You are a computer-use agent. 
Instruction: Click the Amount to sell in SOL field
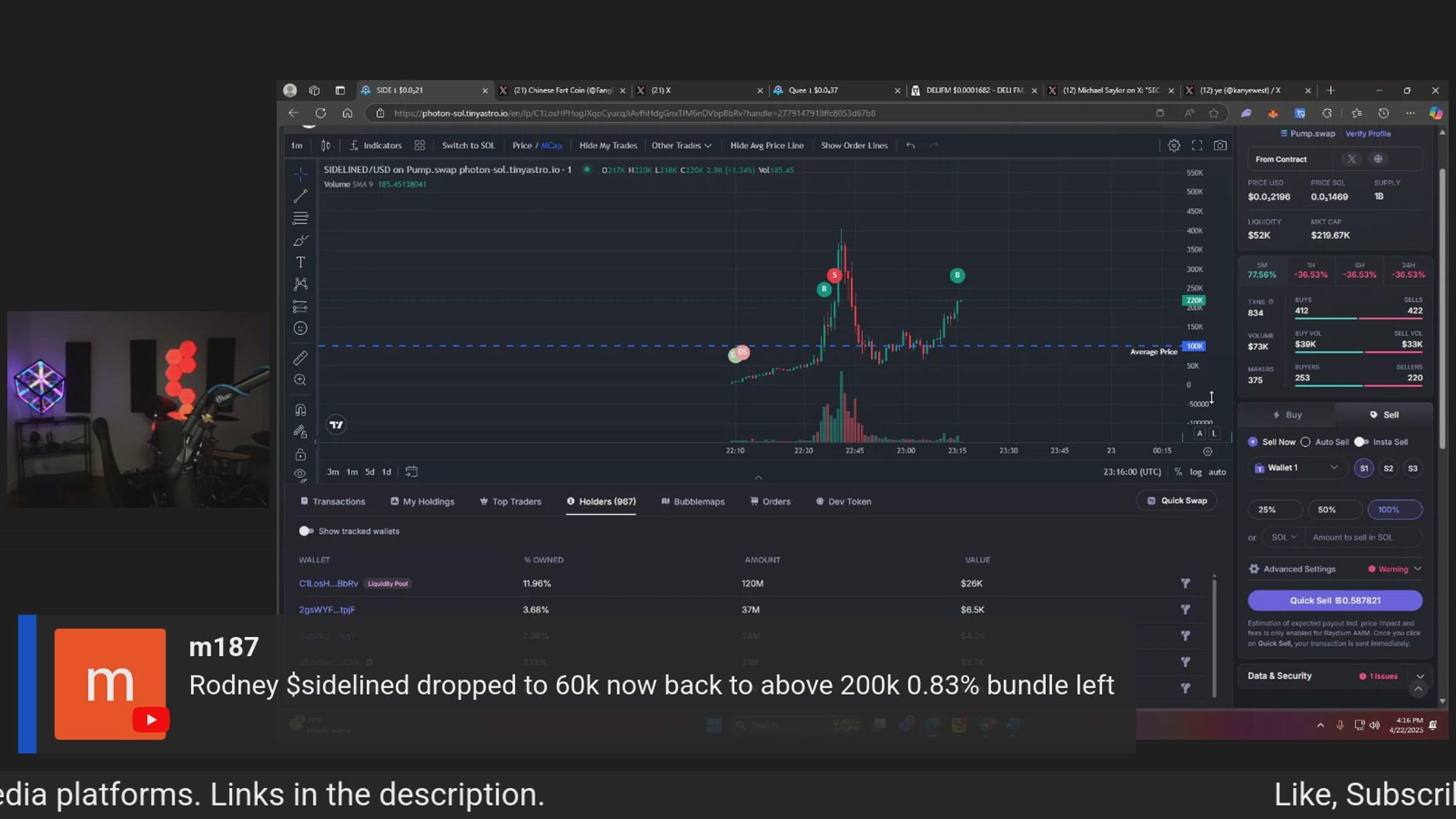(x=1363, y=537)
